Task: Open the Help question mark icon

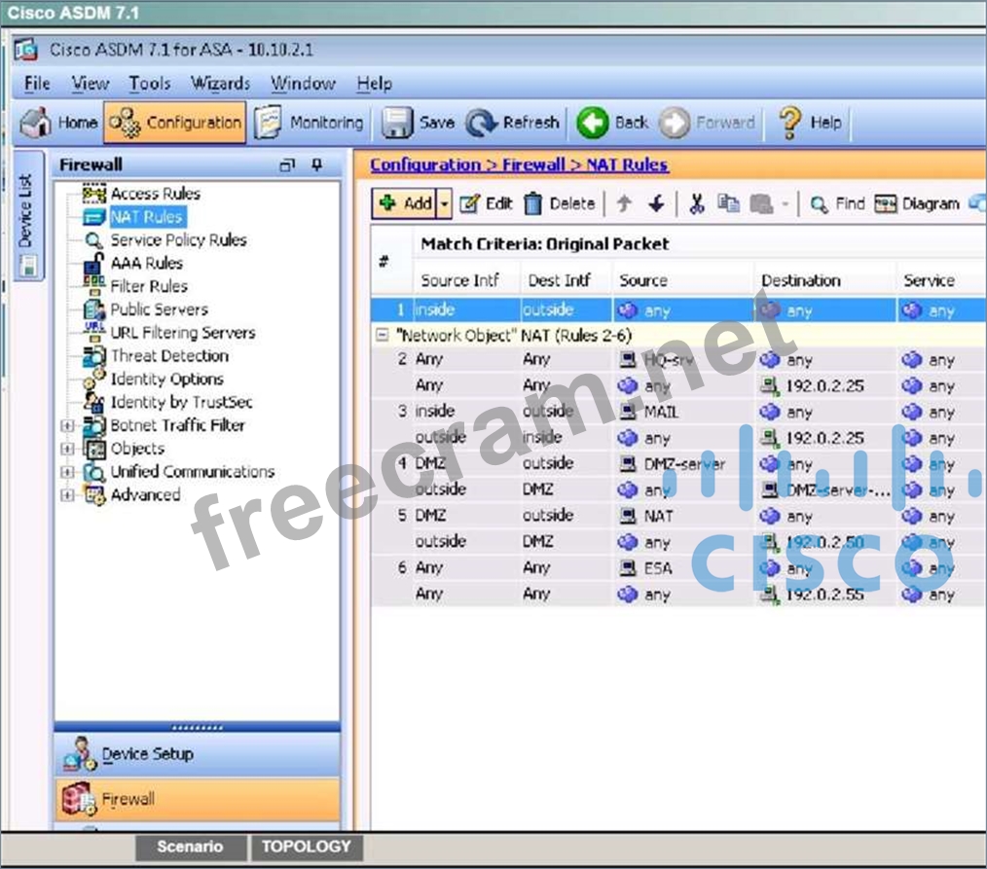Action: point(789,123)
